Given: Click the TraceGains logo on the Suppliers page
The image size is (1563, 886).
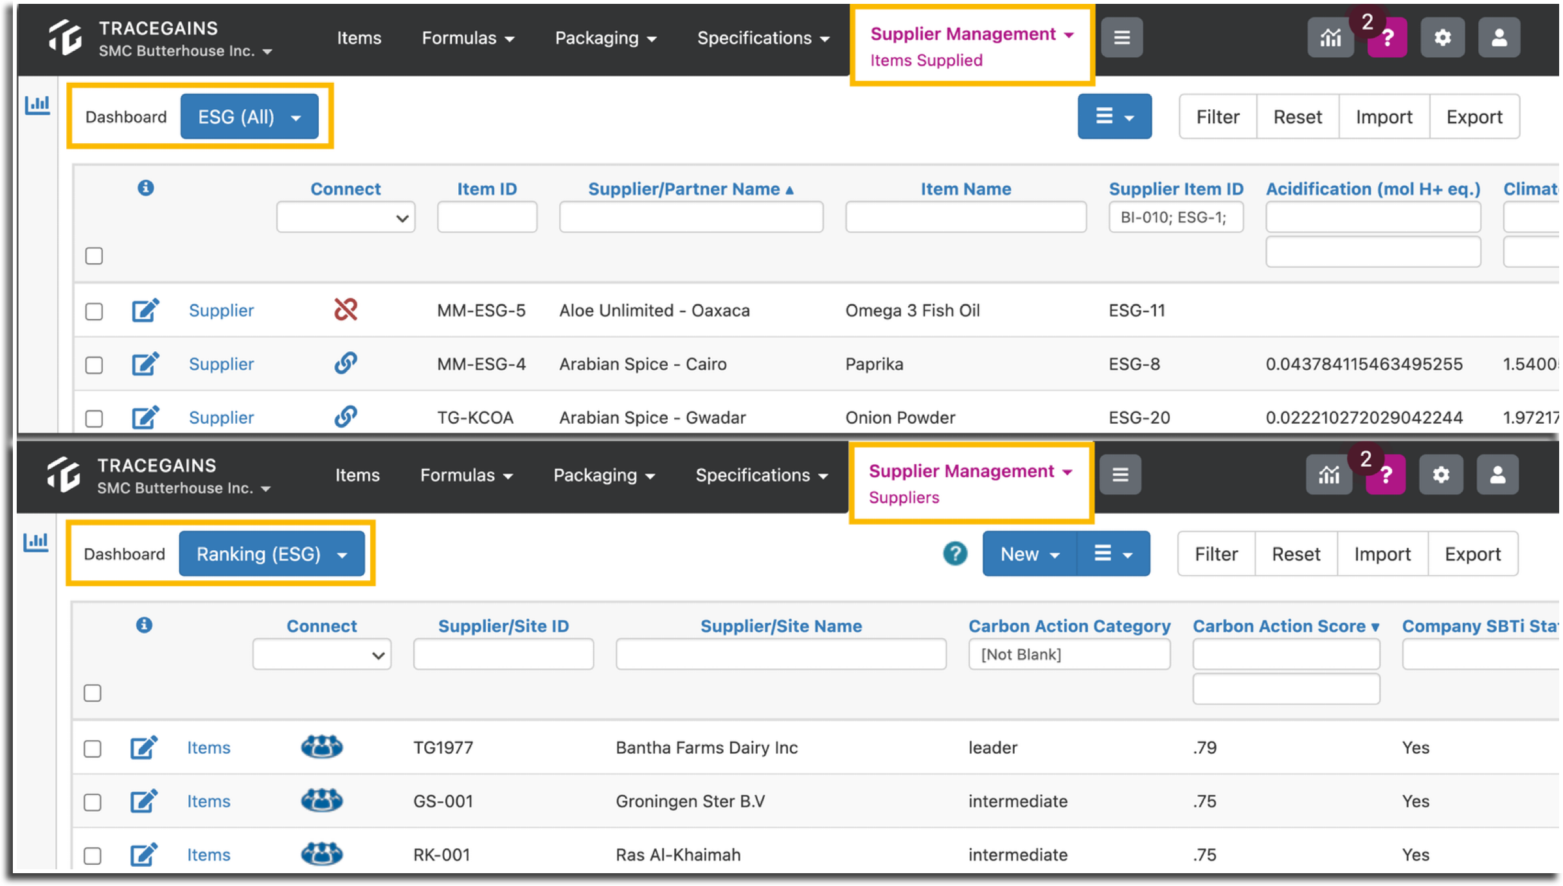Looking at the screenshot, I should (x=64, y=474).
